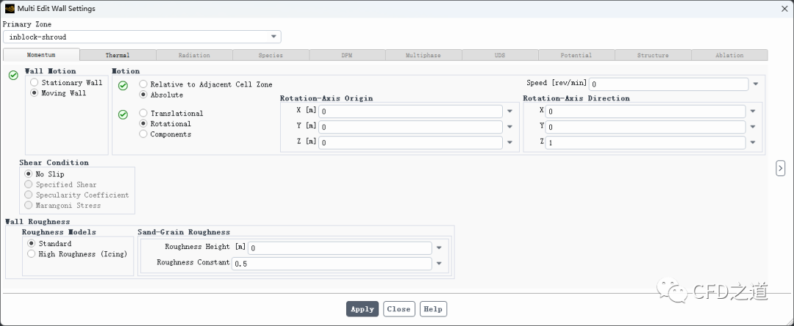Click Rotation-Axis Origin Z [m] field
The image size is (794, 326).
pyautogui.click(x=410, y=142)
